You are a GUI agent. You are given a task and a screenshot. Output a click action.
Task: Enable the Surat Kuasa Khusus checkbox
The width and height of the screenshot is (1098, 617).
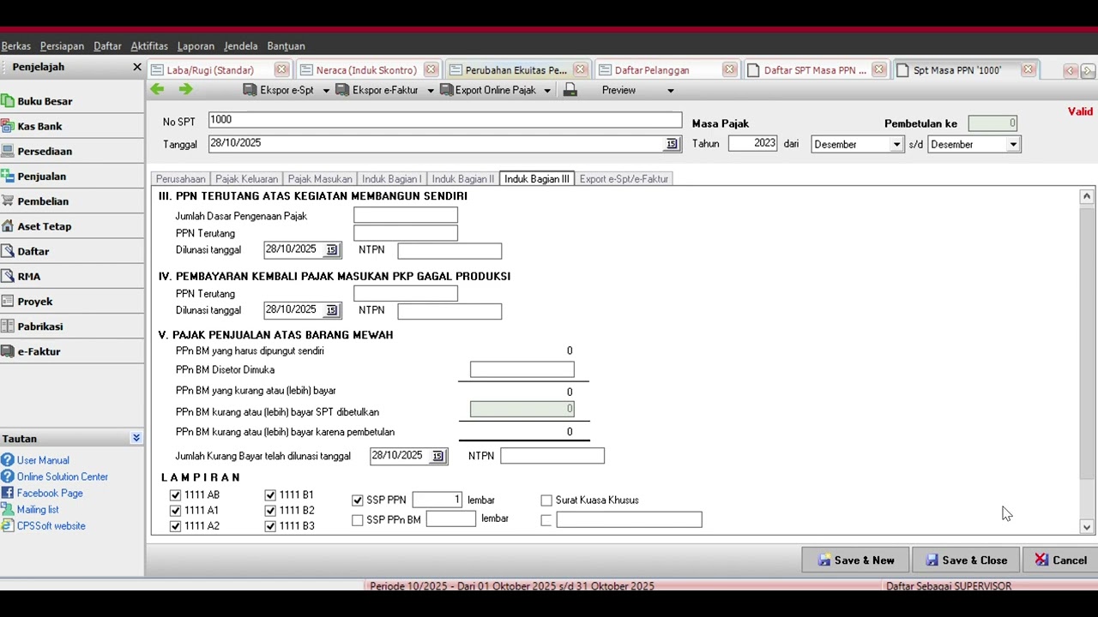(x=546, y=500)
